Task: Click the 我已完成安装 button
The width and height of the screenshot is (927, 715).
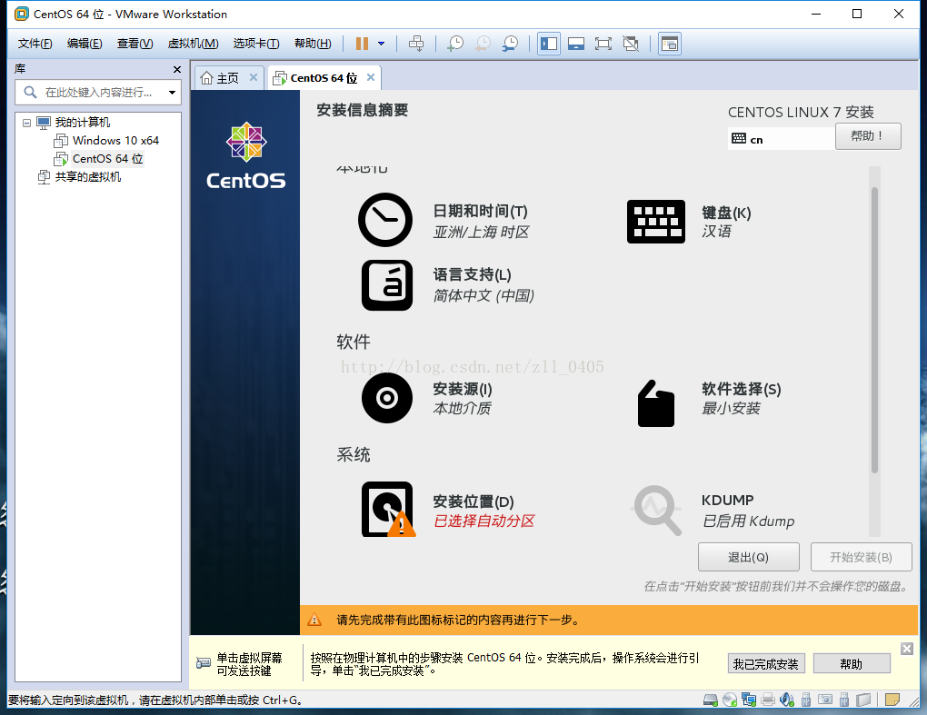Action: click(765, 664)
